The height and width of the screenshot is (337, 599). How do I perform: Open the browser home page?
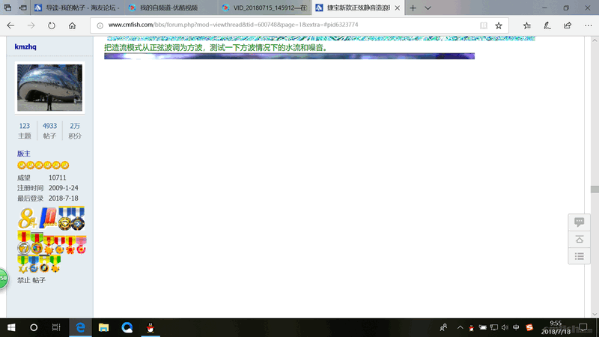pos(72,25)
